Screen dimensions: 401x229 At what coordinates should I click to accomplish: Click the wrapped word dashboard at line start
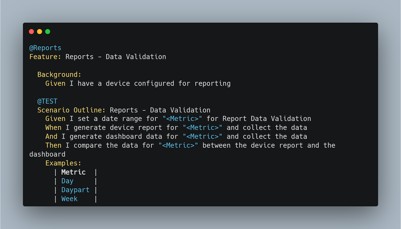(x=47, y=154)
